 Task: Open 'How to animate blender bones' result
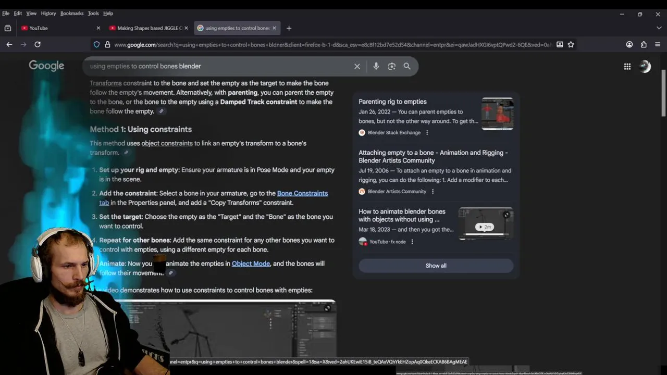click(x=402, y=216)
